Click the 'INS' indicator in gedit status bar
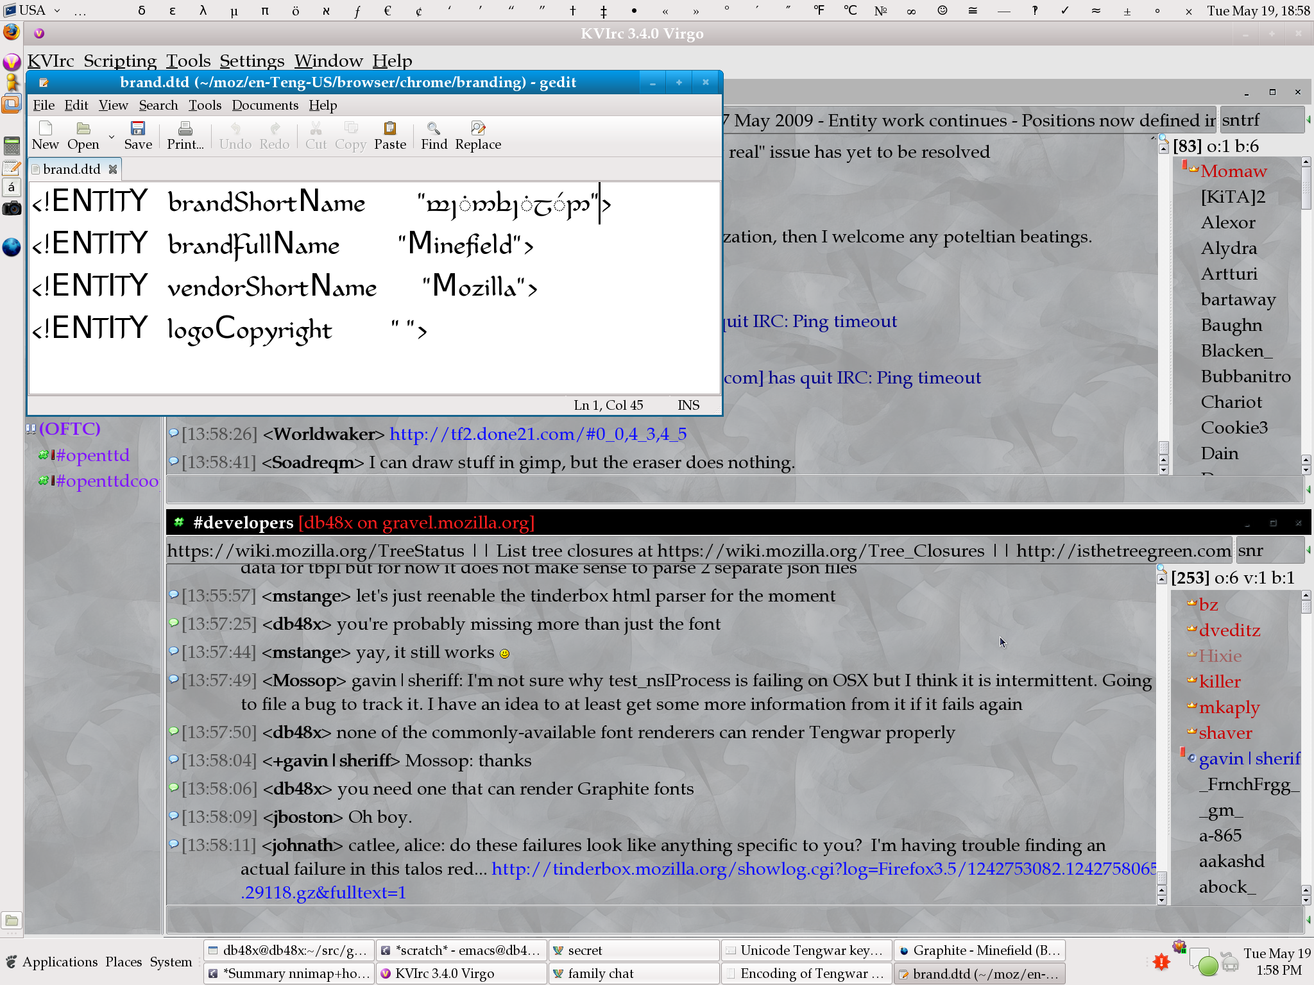The height and width of the screenshot is (985, 1314). pyautogui.click(x=688, y=405)
